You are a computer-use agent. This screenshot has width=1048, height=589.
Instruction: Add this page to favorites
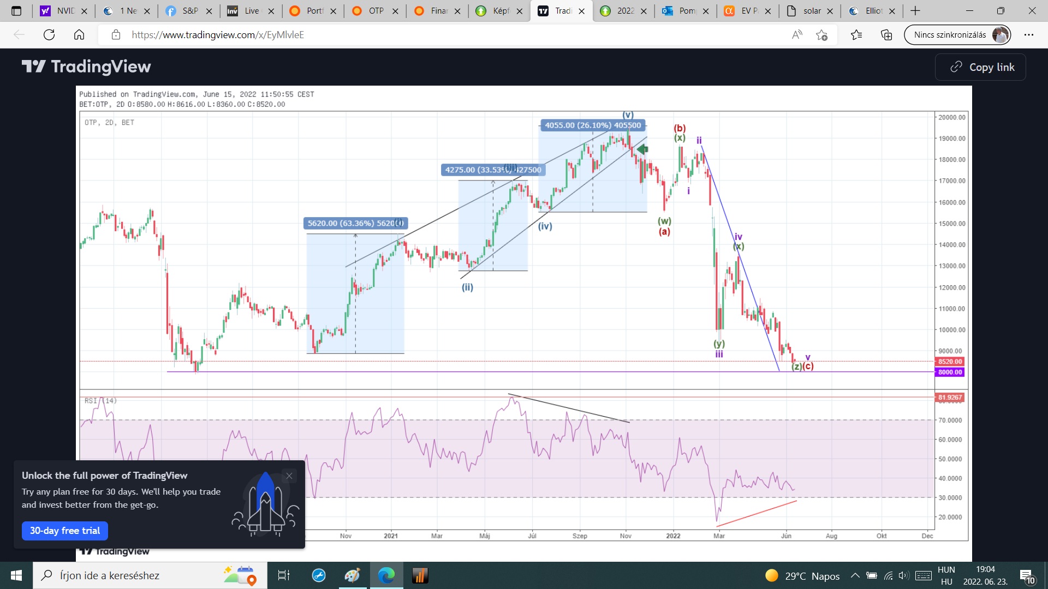pyautogui.click(x=821, y=35)
